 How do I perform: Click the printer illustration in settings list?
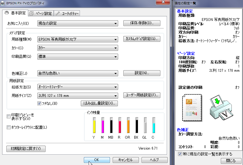(x=221, y=107)
